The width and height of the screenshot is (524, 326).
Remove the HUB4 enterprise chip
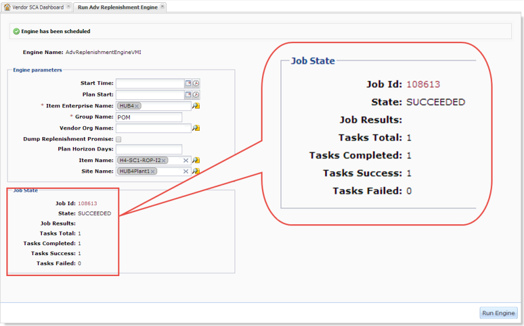tap(137, 106)
